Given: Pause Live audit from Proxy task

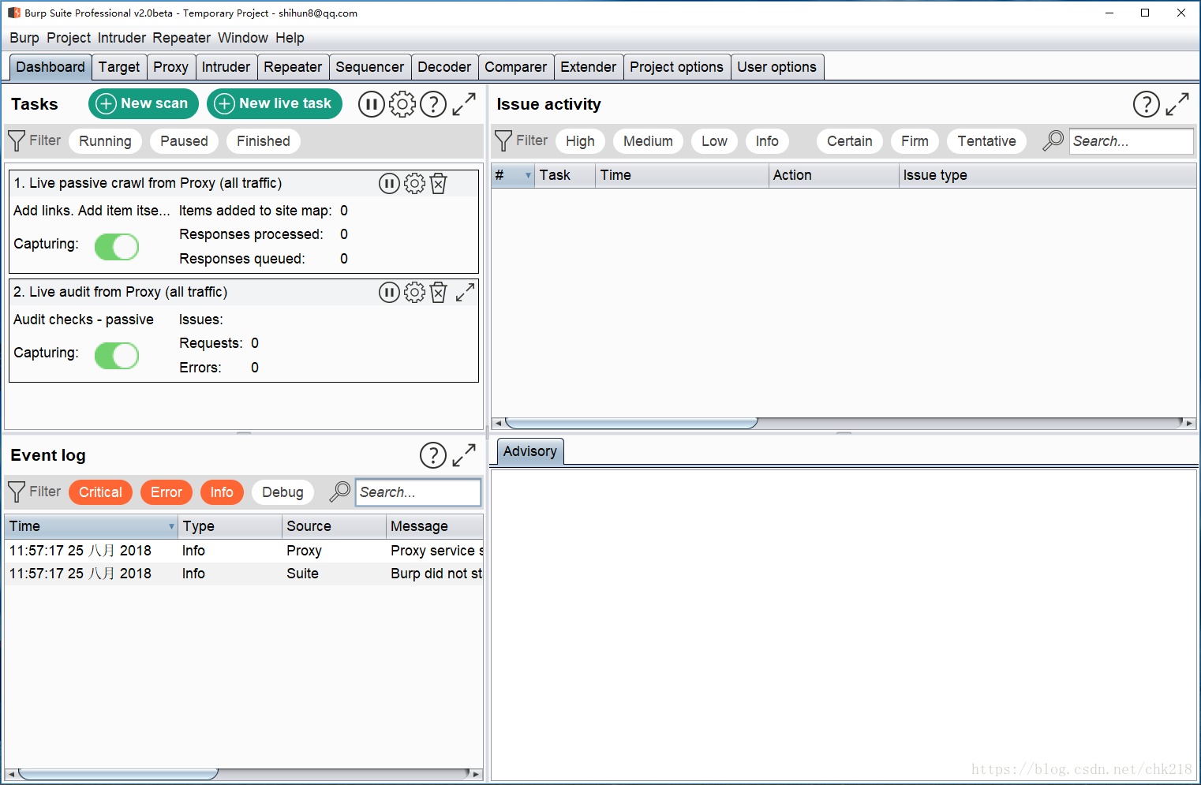Looking at the screenshot, I should coord(389,293).
